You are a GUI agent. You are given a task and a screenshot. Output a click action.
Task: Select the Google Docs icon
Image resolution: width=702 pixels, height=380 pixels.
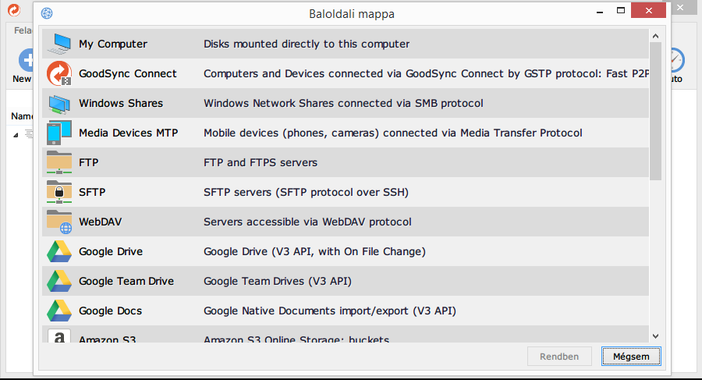tap(59, 311)
